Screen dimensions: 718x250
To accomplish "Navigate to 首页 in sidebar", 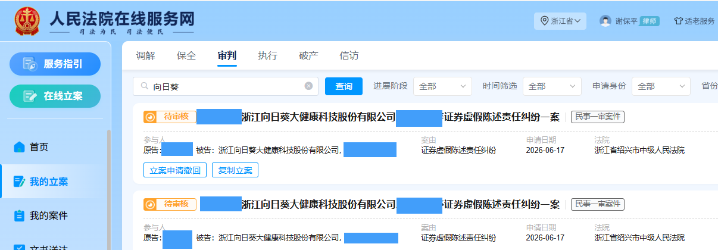I will coord(39,147).
